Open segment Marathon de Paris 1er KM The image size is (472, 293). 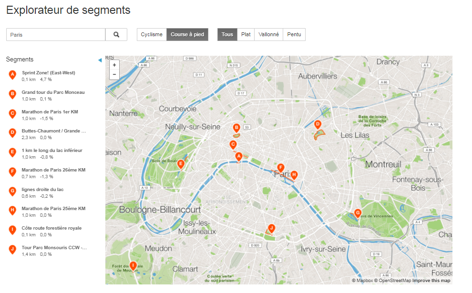50,112
